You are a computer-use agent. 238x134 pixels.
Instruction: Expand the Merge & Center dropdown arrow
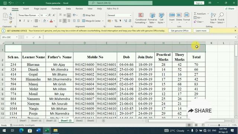[x=103, y=21]
